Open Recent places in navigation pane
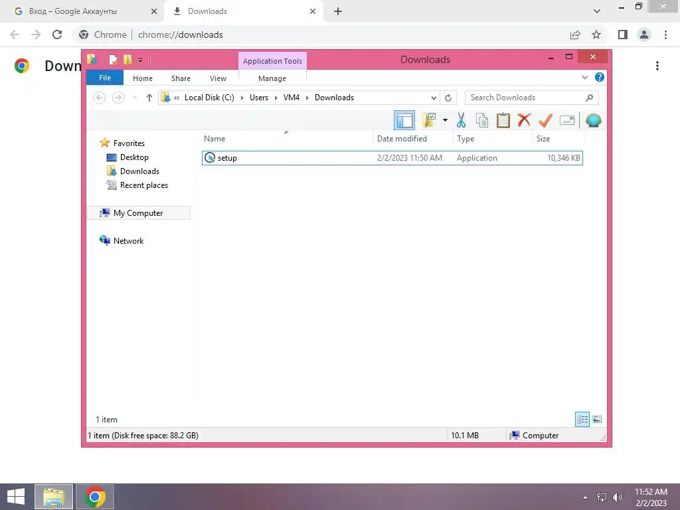This screenshot has width=680, height=510. [143, 185]
